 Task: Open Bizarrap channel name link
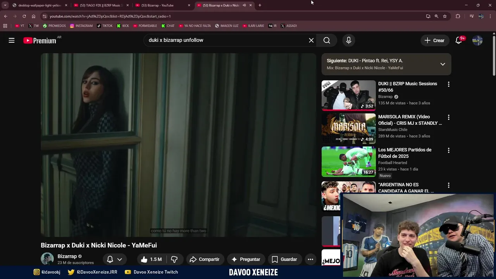point(67,256)
